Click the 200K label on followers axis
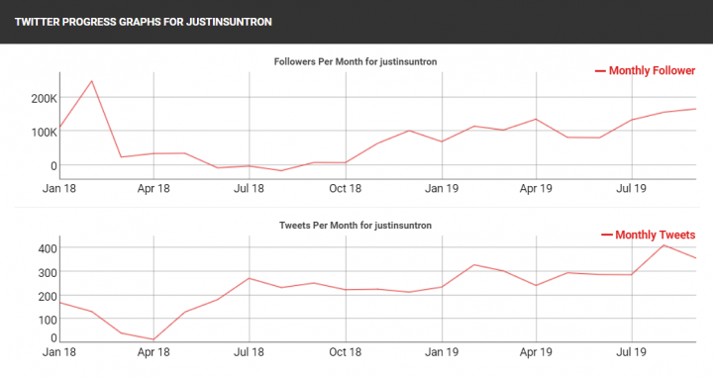The image size is (713, 377). coord(44,99)
